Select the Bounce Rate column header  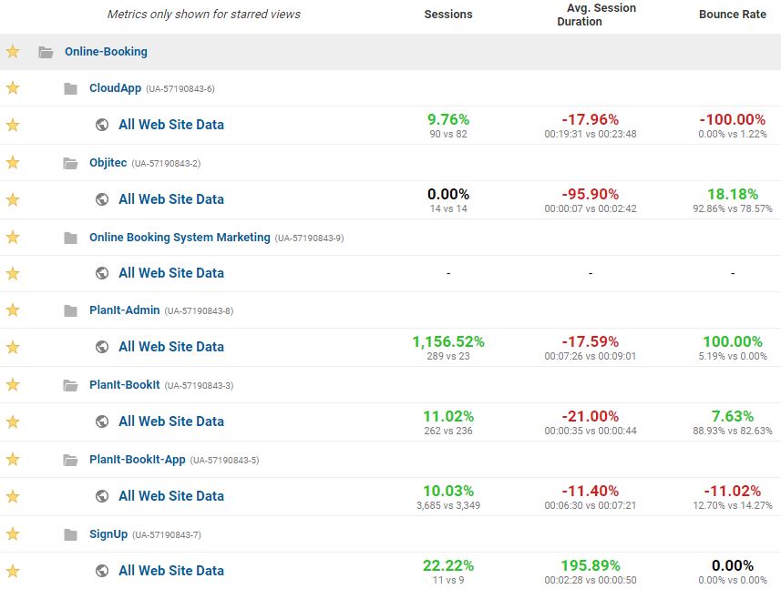[x=733, y=15]
